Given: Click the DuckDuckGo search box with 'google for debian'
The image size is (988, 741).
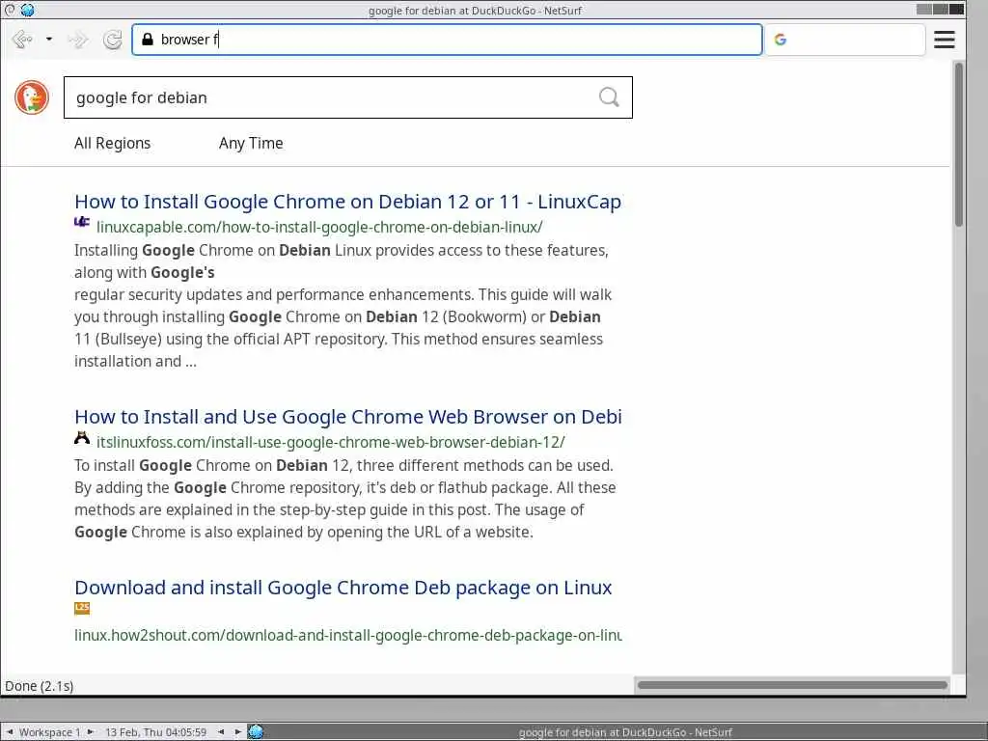Looking at the screenshot, I should point(347,97).
